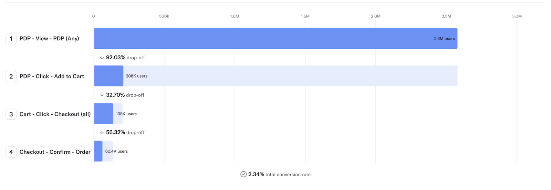Click the 92.03% drop-off text
Screen dimensions: 551x190
(125, 58)
